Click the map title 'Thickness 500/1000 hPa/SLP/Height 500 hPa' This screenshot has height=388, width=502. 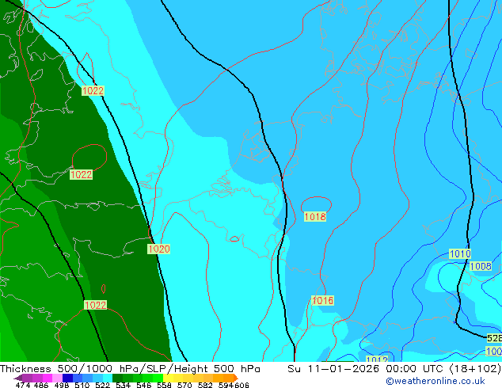[x=130, y=369]
